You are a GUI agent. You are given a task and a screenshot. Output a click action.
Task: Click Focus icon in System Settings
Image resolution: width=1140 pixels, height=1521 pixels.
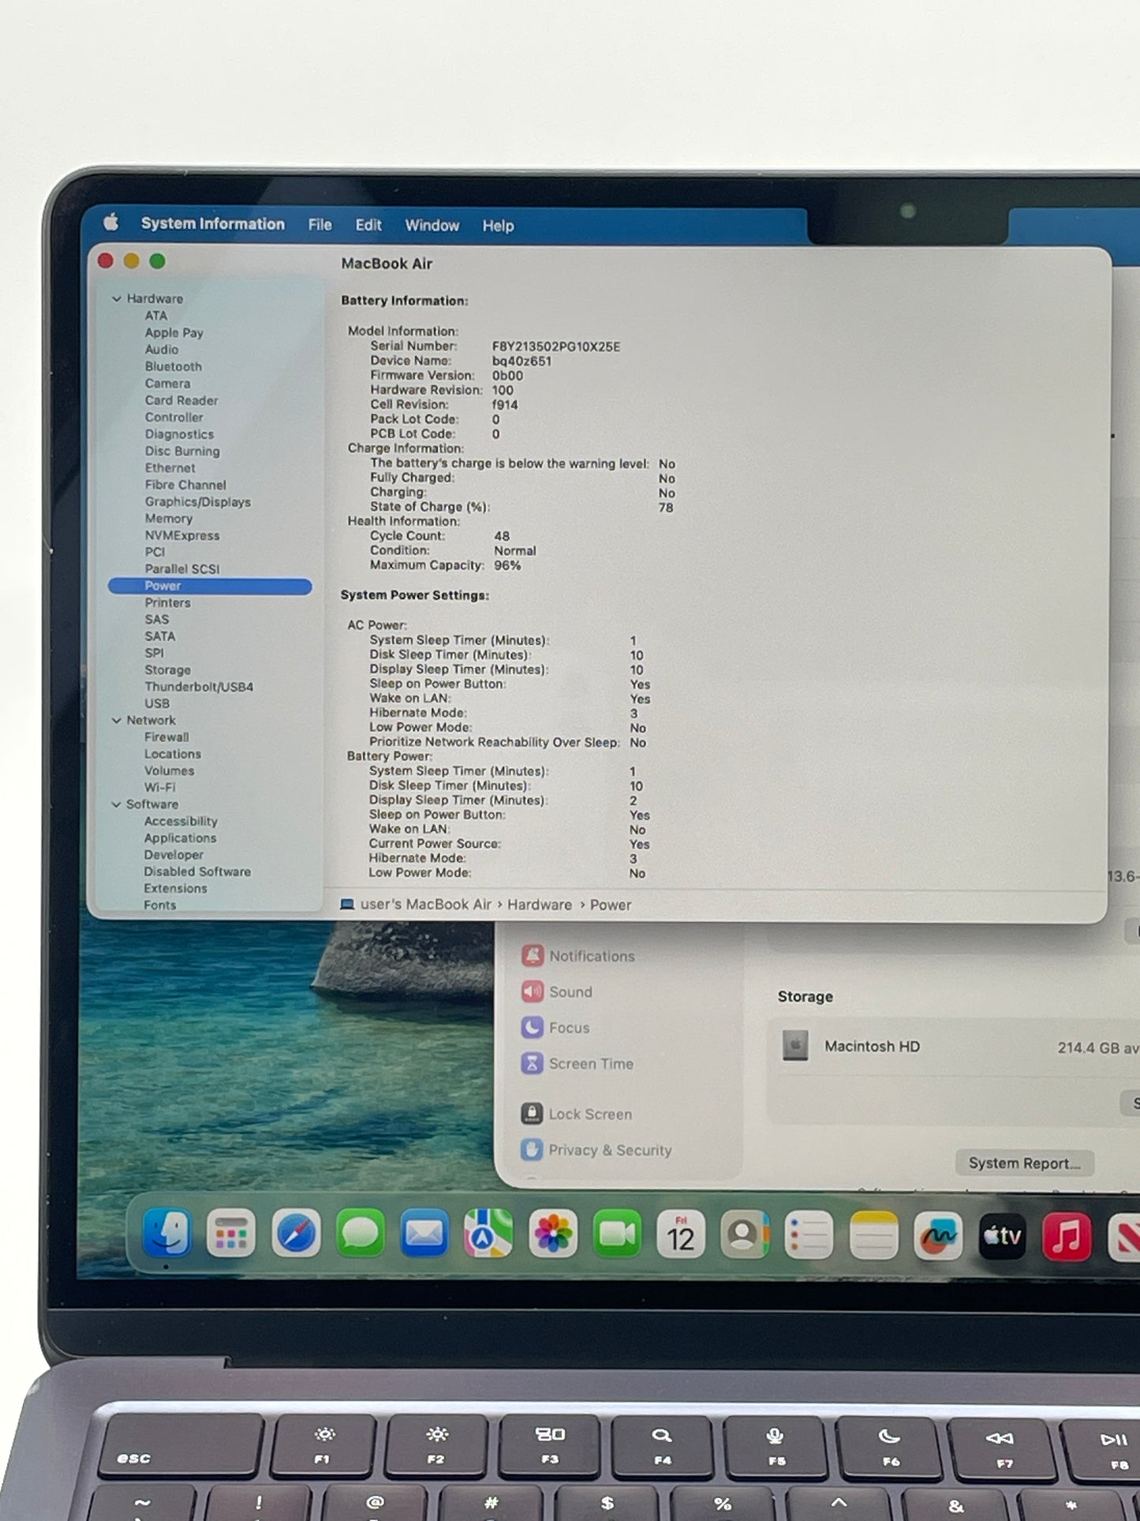pyautogui.click(x=533, y=1028)
